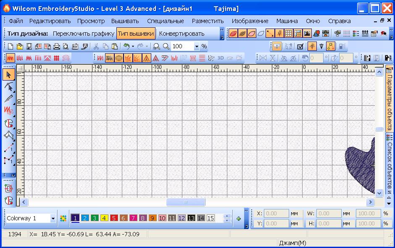Expand the view toolbar overflow chevron
This screenshot has width=395, height=248.
pyautogui.click(x=392, y=34)
